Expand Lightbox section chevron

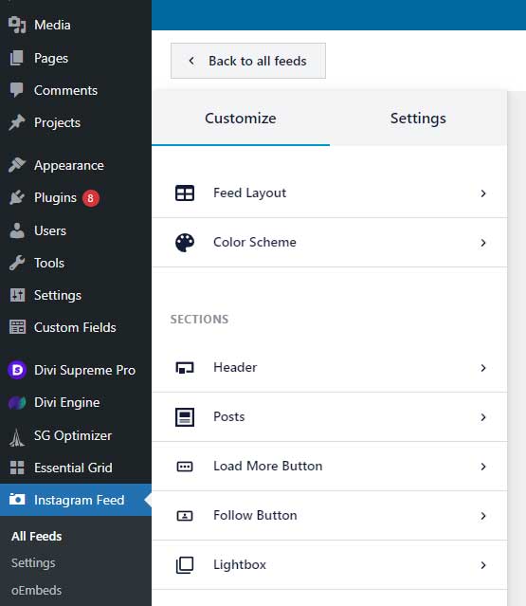(483, 565)
